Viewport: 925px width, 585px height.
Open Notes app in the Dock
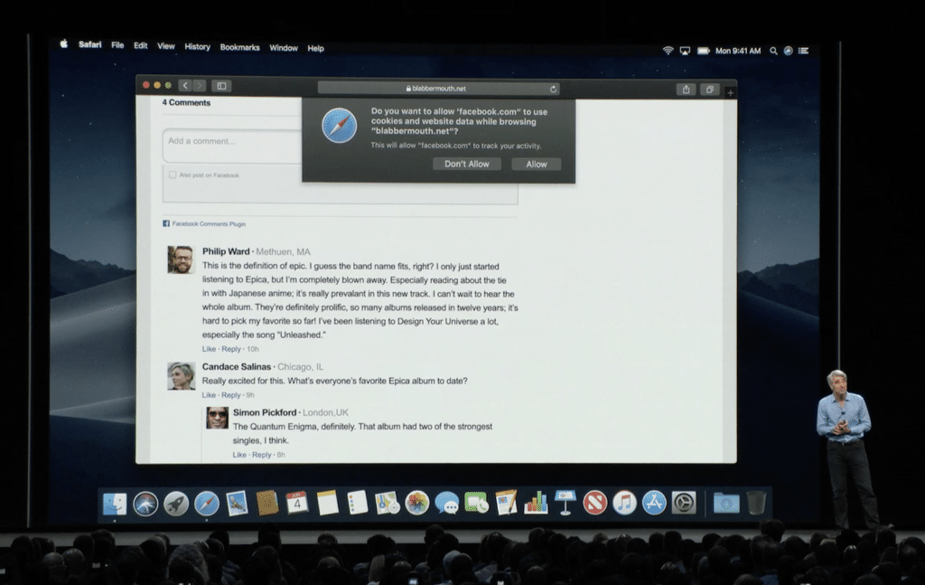327,503
